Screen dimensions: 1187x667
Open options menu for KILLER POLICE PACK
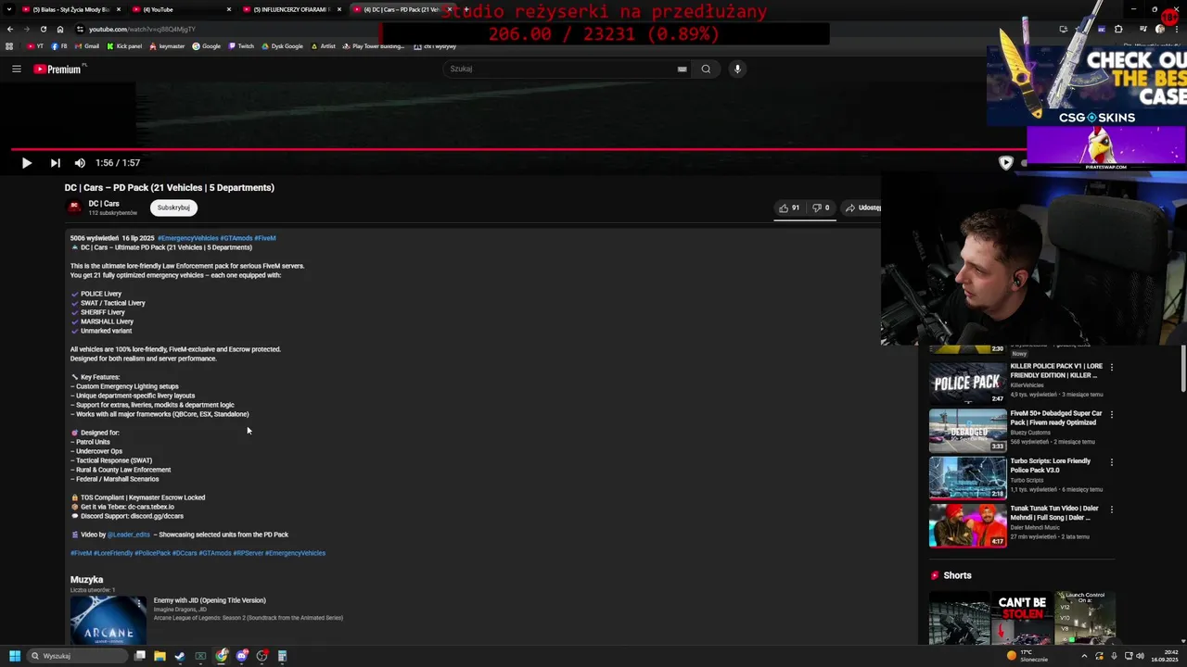pos(1111,368)
